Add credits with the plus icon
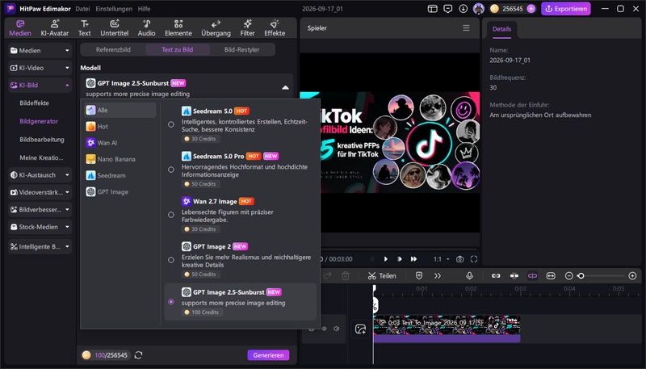 click(531, 9)
